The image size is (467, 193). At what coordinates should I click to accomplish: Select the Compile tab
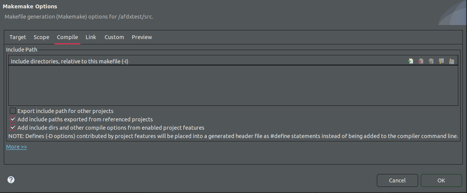coord(67,37)
